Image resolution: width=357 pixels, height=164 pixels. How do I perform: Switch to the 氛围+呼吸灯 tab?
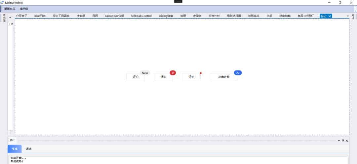click(305, 16)
